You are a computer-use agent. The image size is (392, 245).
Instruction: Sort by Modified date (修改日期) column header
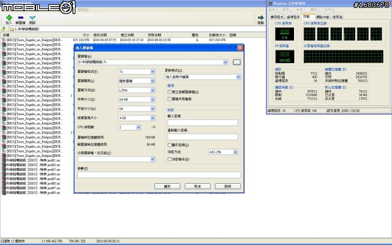click(105, 35)
